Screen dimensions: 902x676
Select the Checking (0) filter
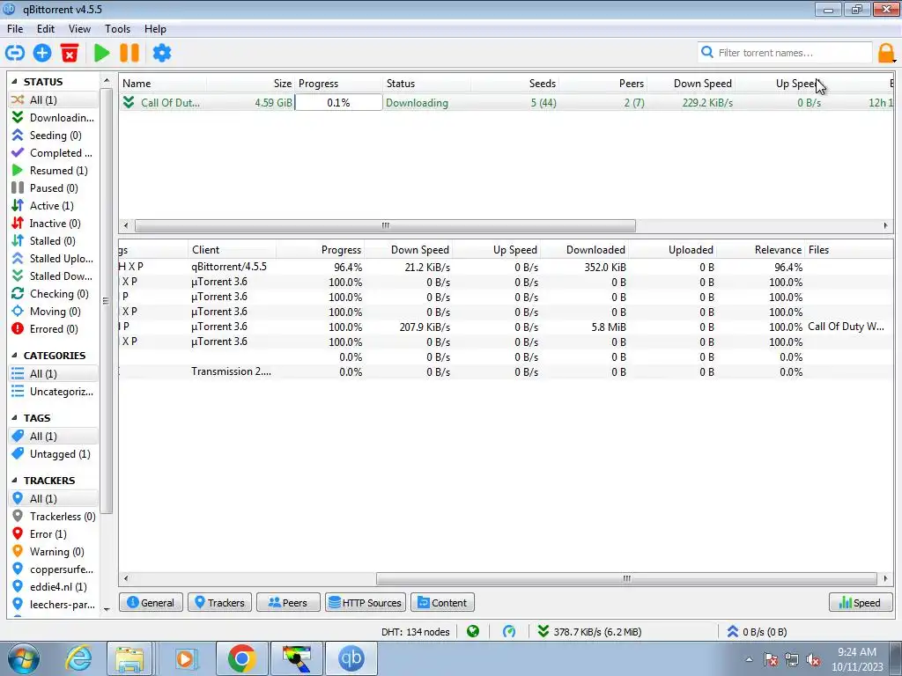(x=53, y=294)
